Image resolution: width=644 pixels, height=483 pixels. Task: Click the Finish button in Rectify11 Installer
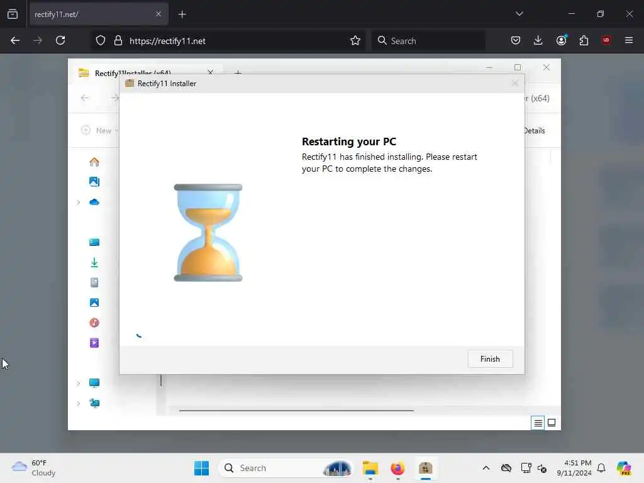point(490,359)
